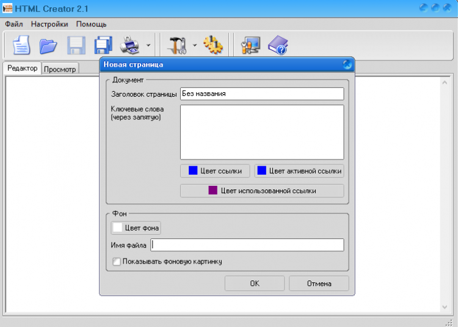Open the Файл menu
Screen dimensions: 458x327
coord(13,24)
